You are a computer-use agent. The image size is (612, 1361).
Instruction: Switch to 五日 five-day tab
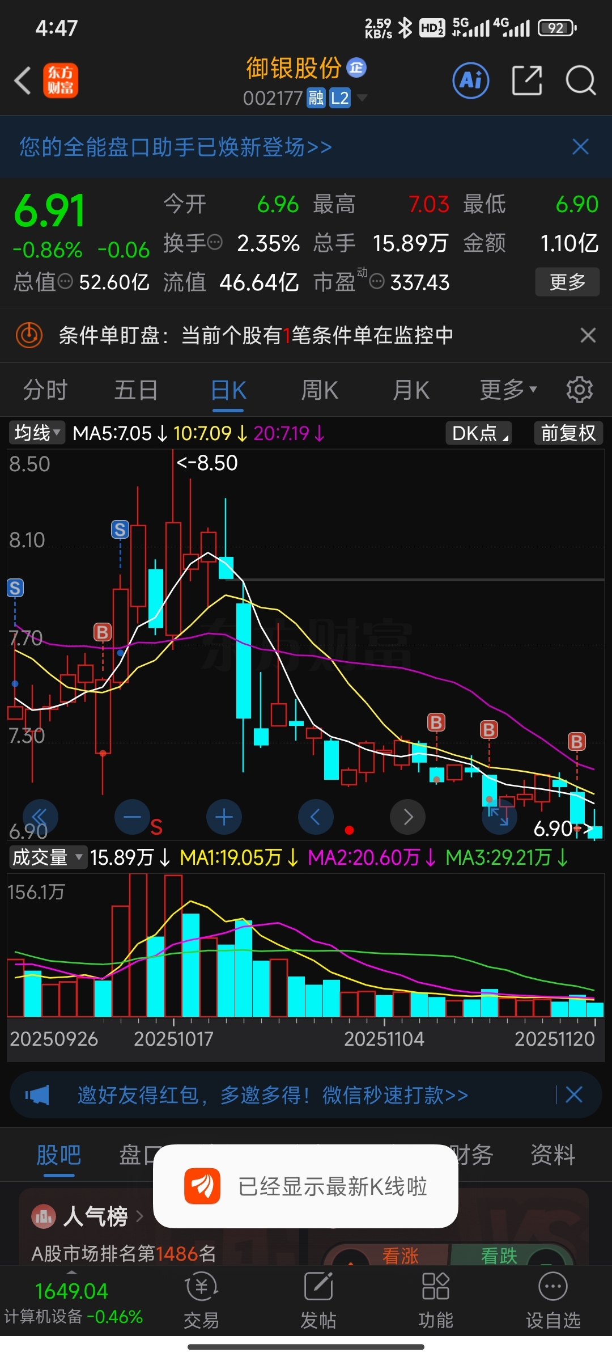[136, 390]
